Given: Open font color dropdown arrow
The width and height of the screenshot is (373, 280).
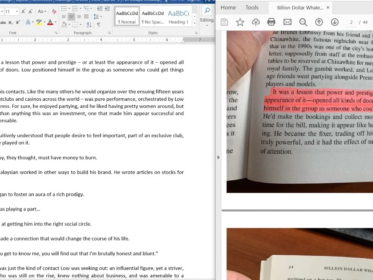Looking at the screenshot, I should tap(56, 22).
